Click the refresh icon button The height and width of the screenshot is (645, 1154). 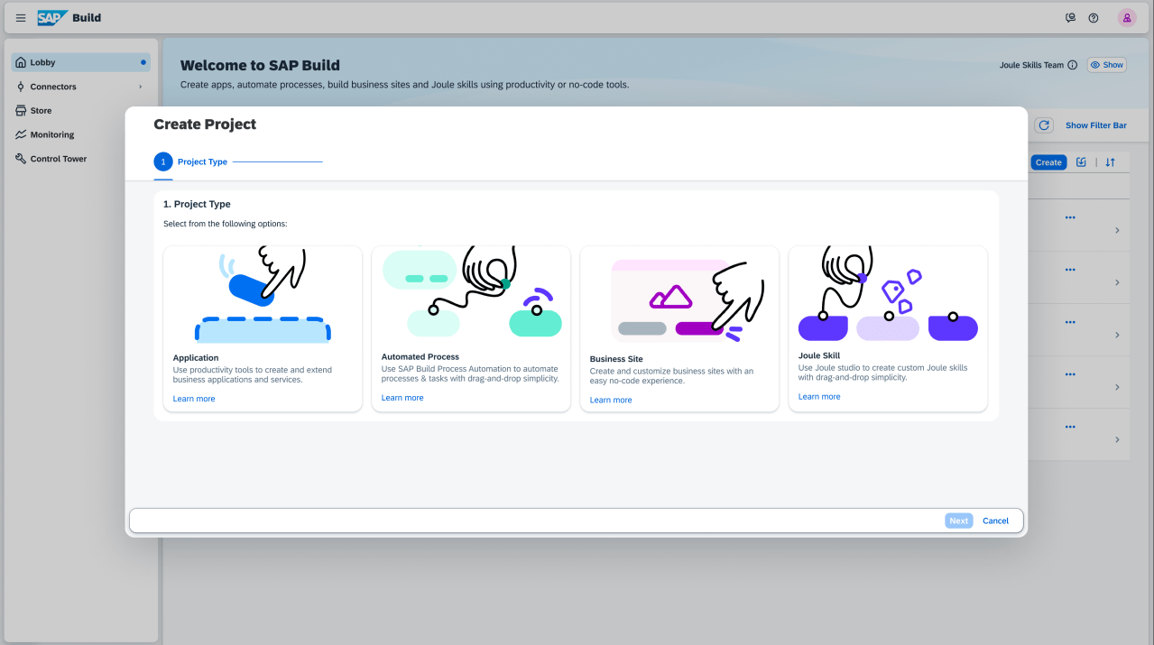point(1044,125)
